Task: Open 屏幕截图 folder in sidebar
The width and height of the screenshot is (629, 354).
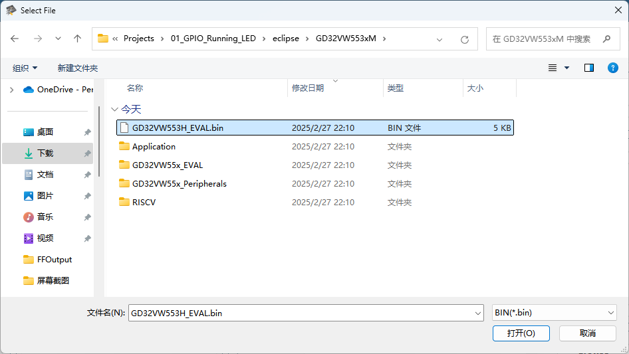Action: (53, 281)
